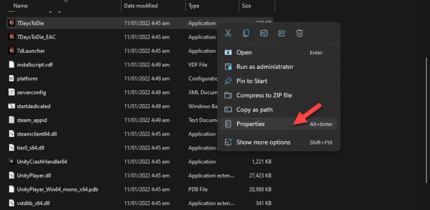The image size is (430, 210).
Task: Click the steam_appid text file icon
Action: [12, 120]
